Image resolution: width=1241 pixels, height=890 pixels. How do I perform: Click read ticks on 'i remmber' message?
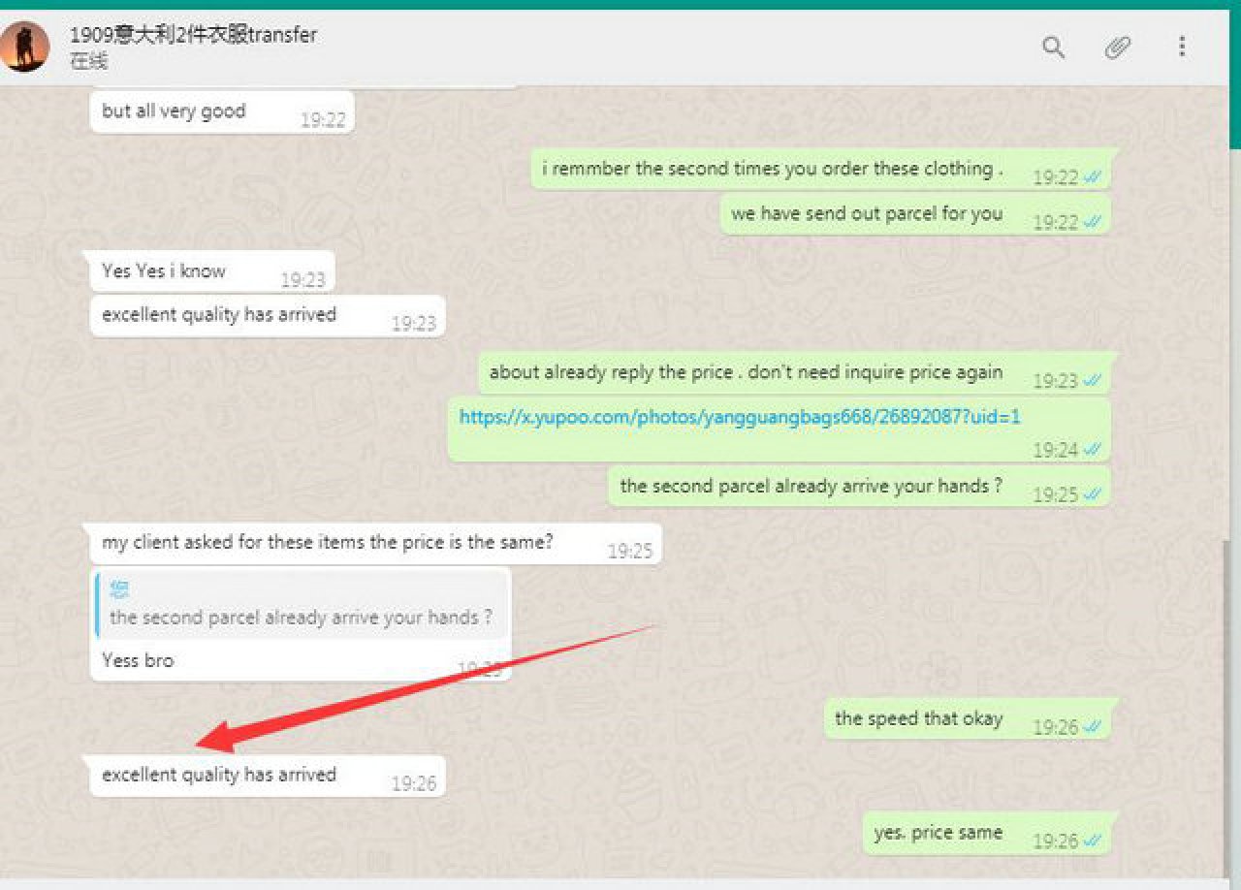(x=1093, y=177)
